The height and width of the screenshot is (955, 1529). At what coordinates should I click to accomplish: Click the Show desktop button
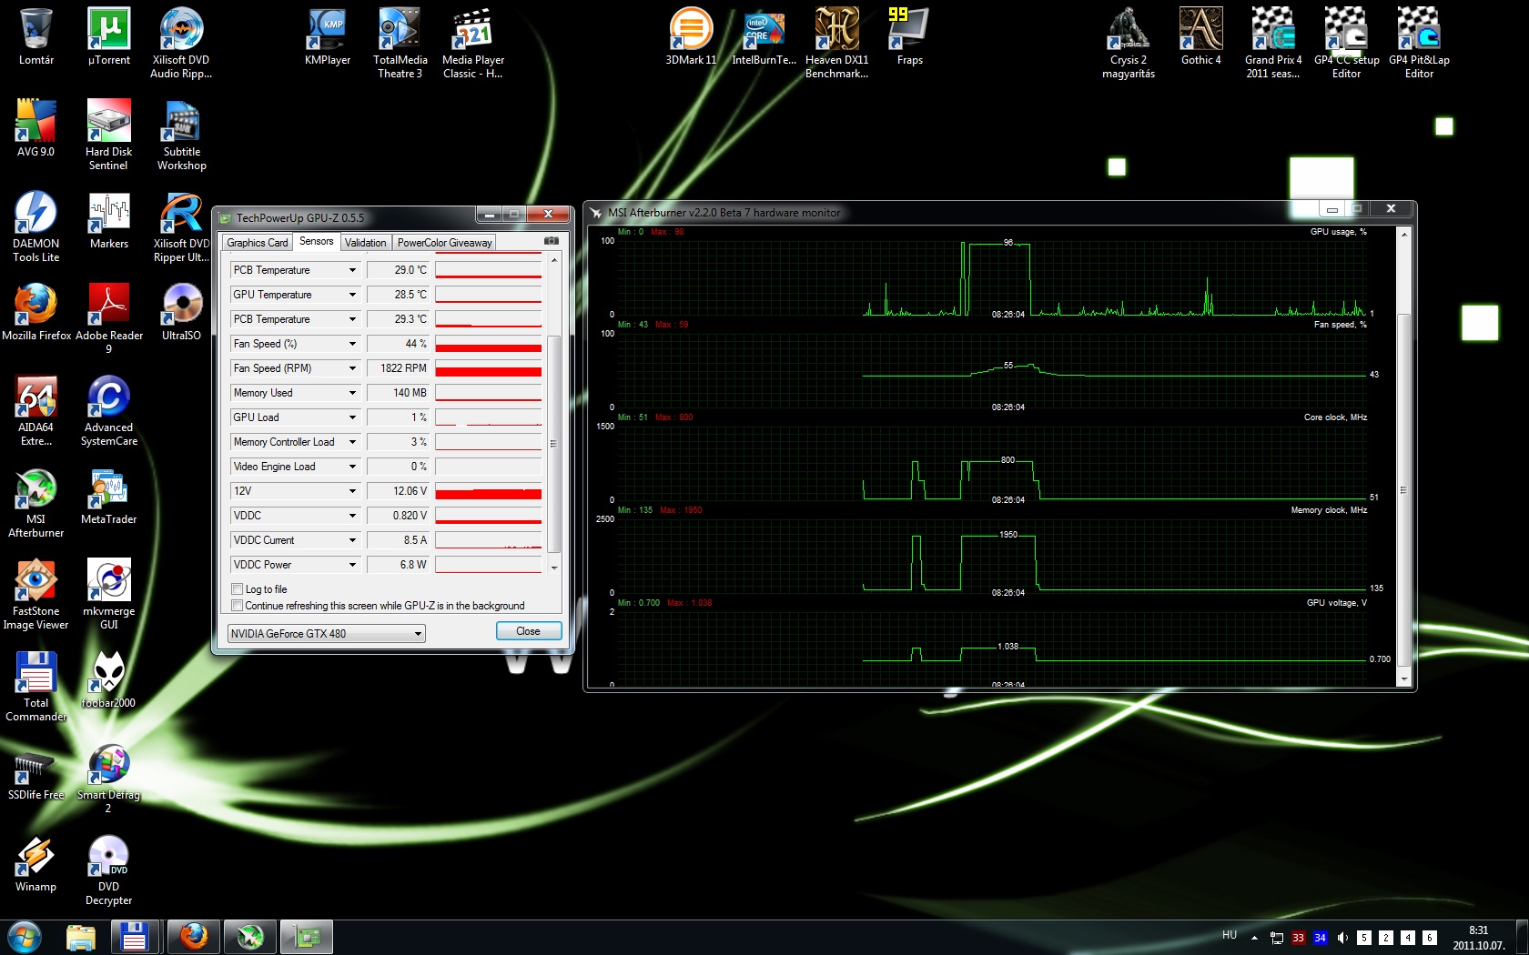point(1523,937)
